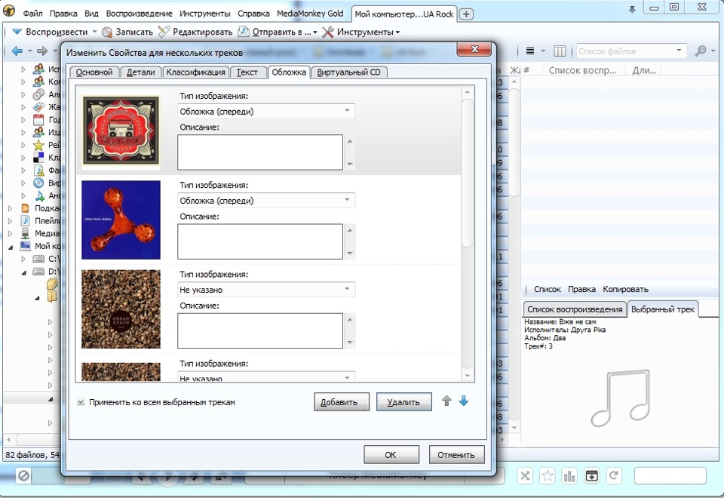Switch to the Детали tab
724x498 pixels.
point(141,72)
